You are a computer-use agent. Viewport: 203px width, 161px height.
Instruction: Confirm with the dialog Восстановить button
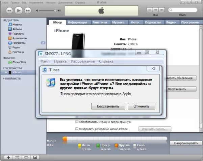coord(108,106)
